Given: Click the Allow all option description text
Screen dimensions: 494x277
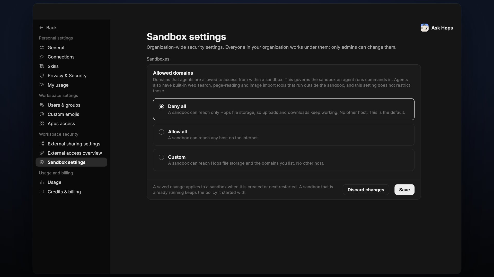Looking at the screenshot, I should (213, 138).
